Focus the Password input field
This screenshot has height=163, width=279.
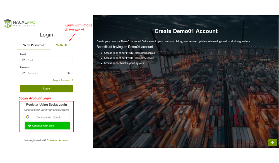(x=46, y=73)
